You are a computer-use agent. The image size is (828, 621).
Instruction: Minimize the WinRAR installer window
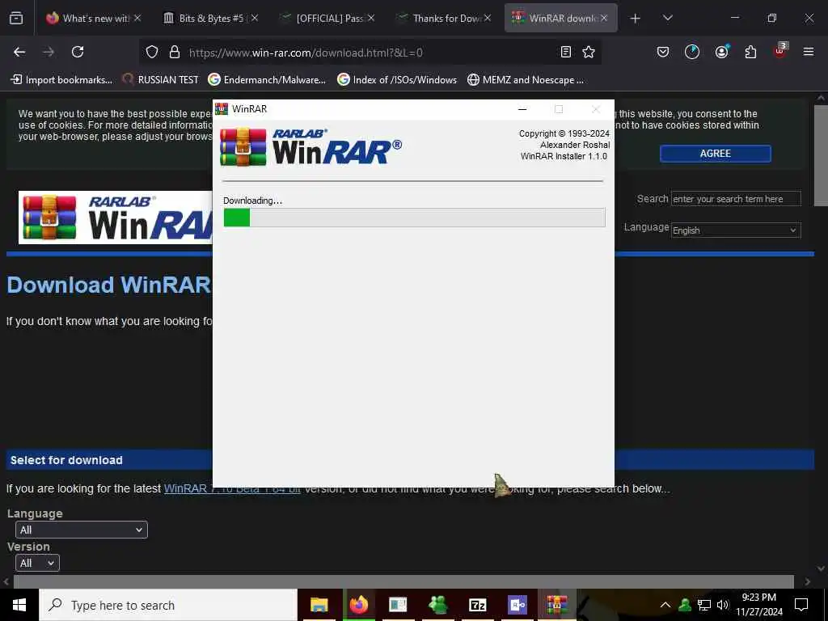[522, 109]
